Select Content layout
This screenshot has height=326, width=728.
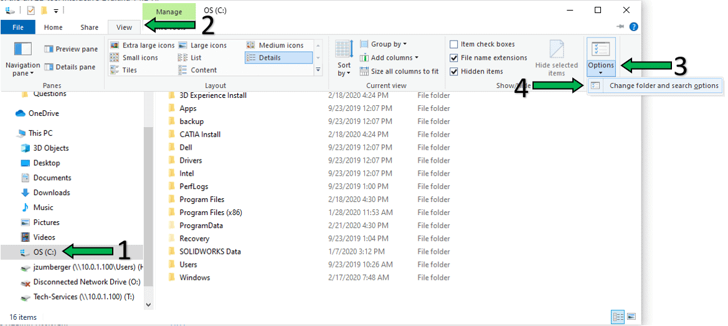tap(198, 70)
